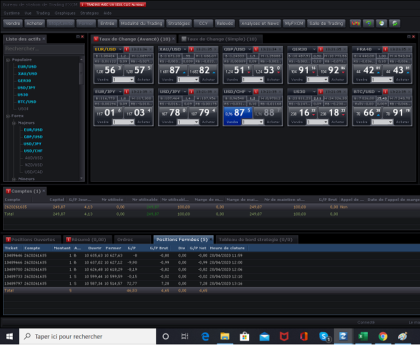Open the EUR/USD tile quantity dropdown
The height and width of the screenshot is (345, 420).
(x=131, y=80)
